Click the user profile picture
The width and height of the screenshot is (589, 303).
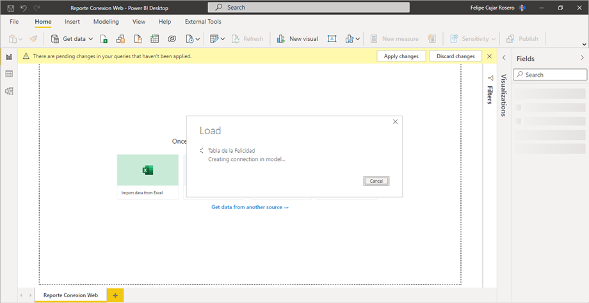pyautogui.click(x=522, y=8)
